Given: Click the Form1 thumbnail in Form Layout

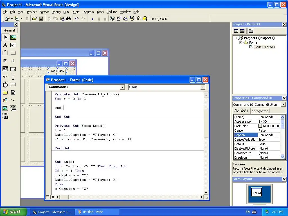Looking at the screenshot, I should click(256, 193).
